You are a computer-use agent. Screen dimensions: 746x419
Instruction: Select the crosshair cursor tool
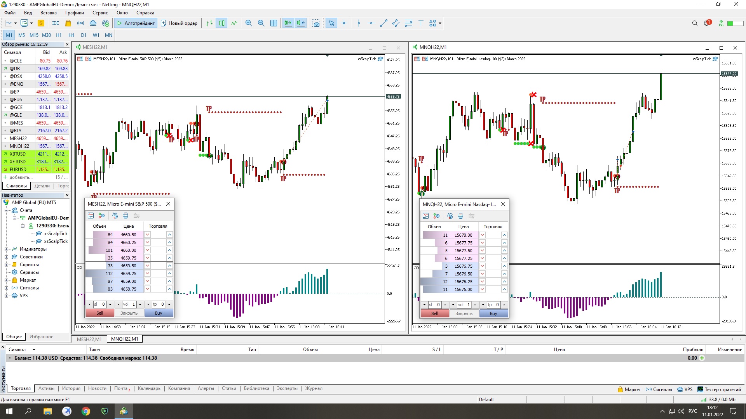(344, 23)
